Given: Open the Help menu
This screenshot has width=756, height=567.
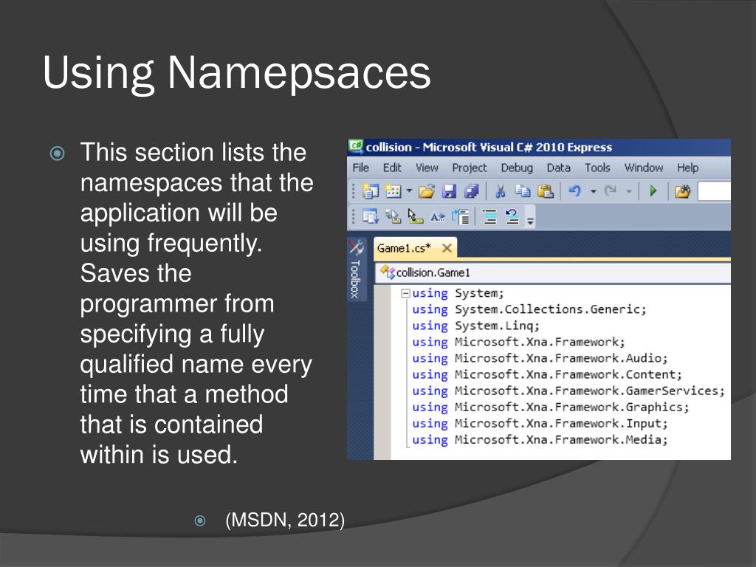Looking at the screenshot, I should (687, 168).
